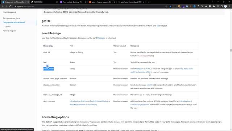Click the page vertical scrollbar thumb

[x=231, y=50]
